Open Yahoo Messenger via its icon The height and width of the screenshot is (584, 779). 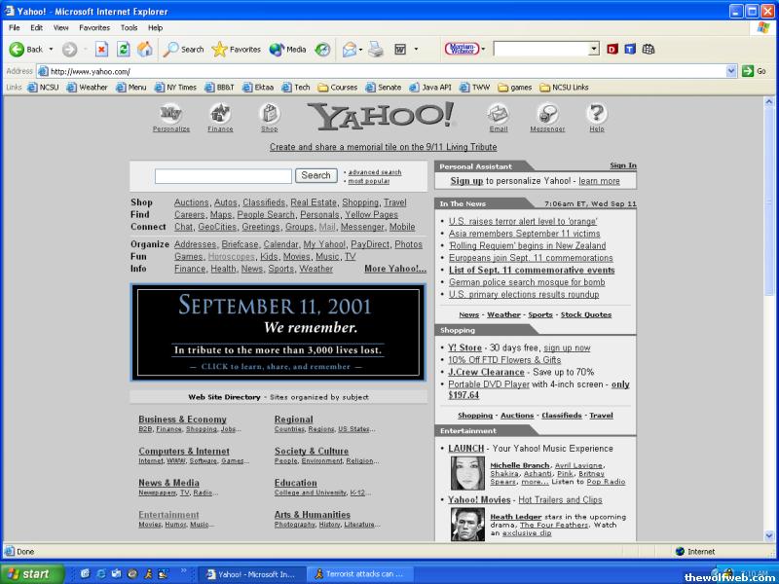coord(547,115)
